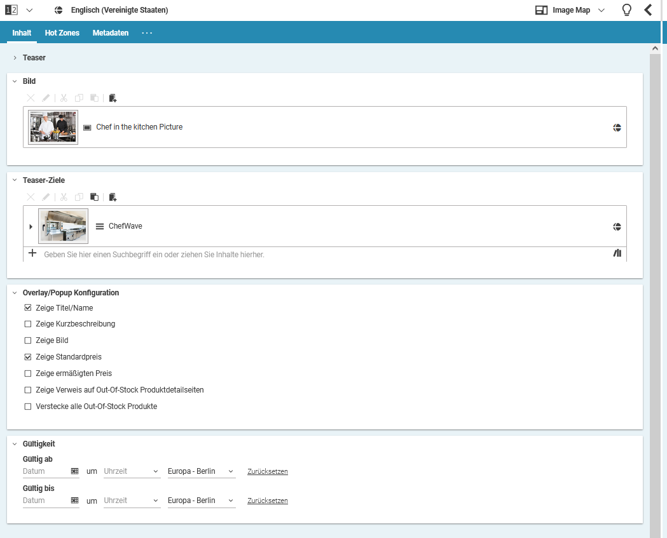Click Zurücksetzen link for Gültig ab
Image resolution: width=667 pixels, height=538 pixels.
click(x=267, y=471)
